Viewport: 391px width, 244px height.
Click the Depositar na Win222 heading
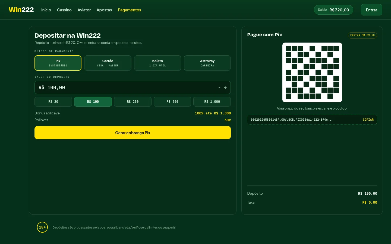(68, 36)
